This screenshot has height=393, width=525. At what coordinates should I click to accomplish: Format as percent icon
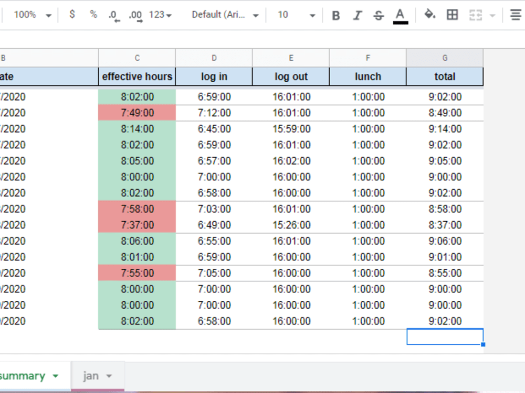click(93, 14)
